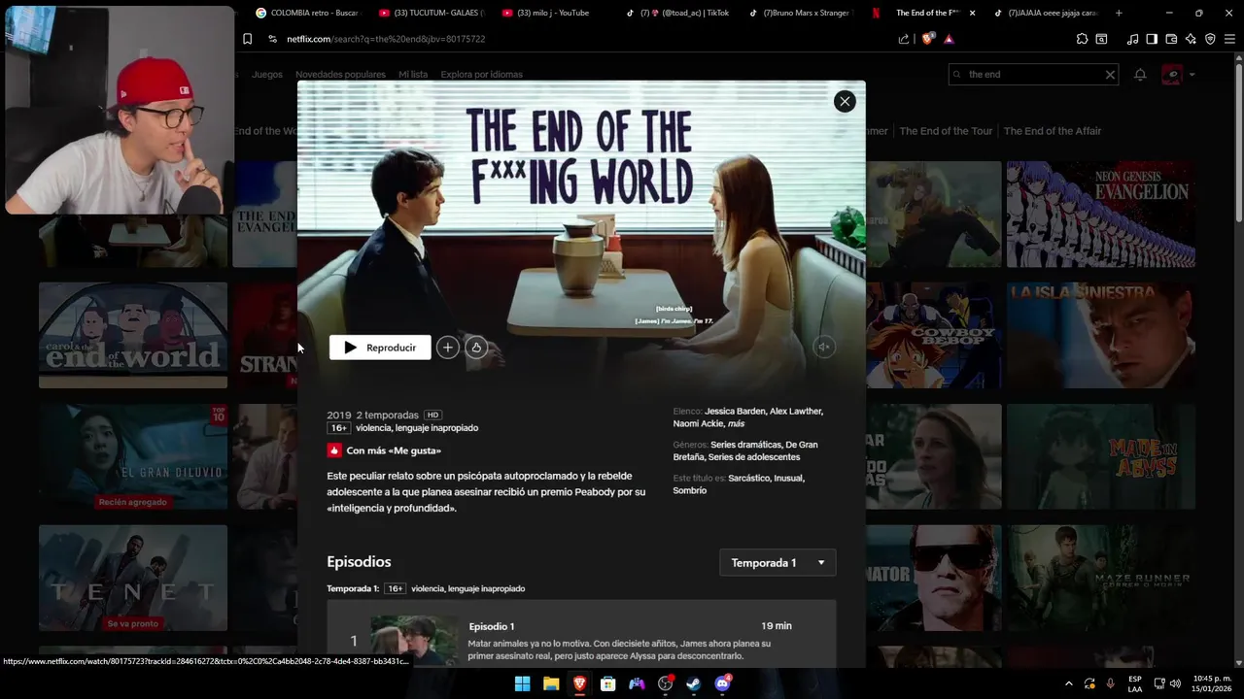Image resolution: width=1244 pixels, height=699 pixels.
Task: Click the 'más' cast link
Action: [x=737, y=424]
